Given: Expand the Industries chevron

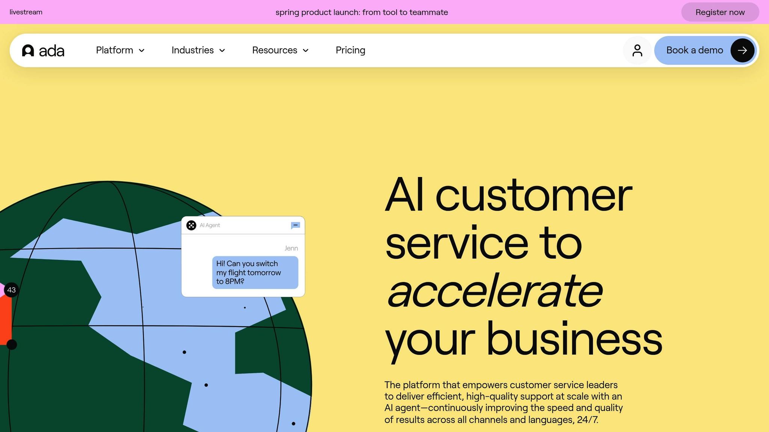Looking at the screenshot, I should (222, 51).
